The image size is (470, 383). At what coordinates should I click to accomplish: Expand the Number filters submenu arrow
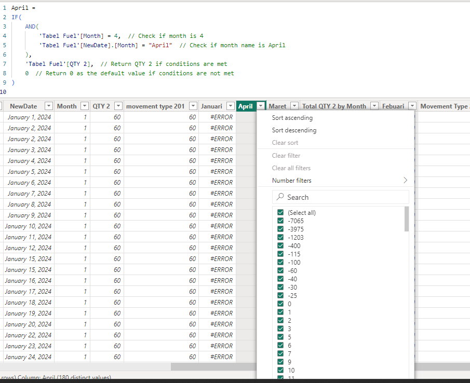(x=405, y=180)
